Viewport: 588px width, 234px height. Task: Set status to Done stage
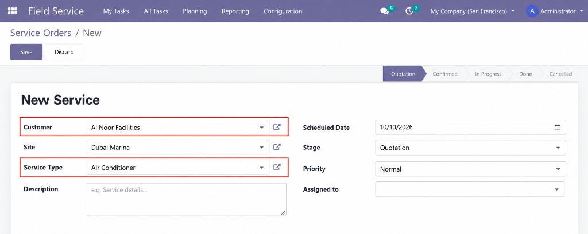[x=525, y=74]
